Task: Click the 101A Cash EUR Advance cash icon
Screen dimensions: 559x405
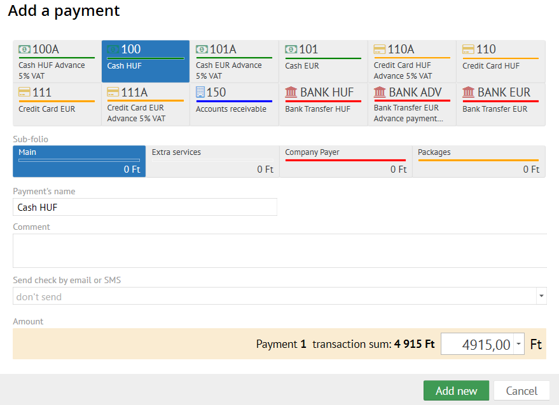Action: tap(202, 50)
